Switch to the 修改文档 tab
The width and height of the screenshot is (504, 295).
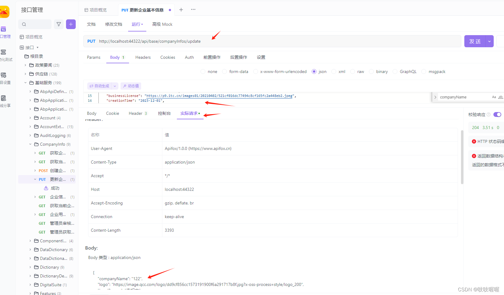pos(114,24)
